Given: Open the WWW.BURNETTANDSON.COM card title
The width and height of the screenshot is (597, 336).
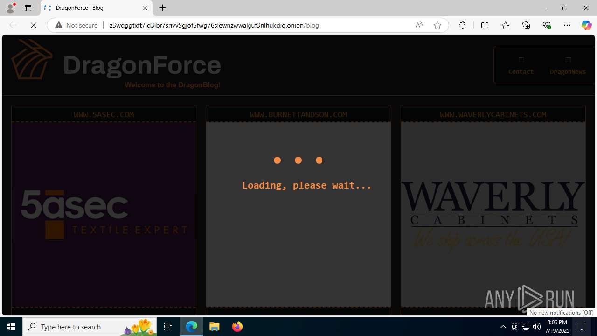Looking at the screenshot, I should pos(298,114).
